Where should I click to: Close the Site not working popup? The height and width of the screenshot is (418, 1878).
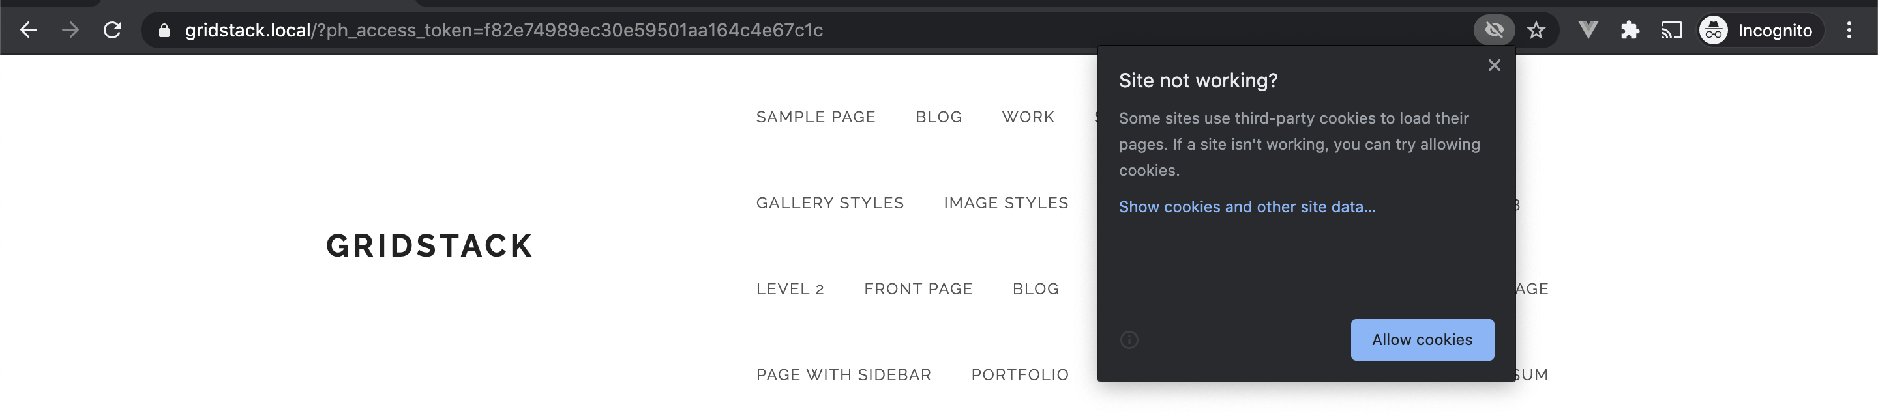[1494, 66]
